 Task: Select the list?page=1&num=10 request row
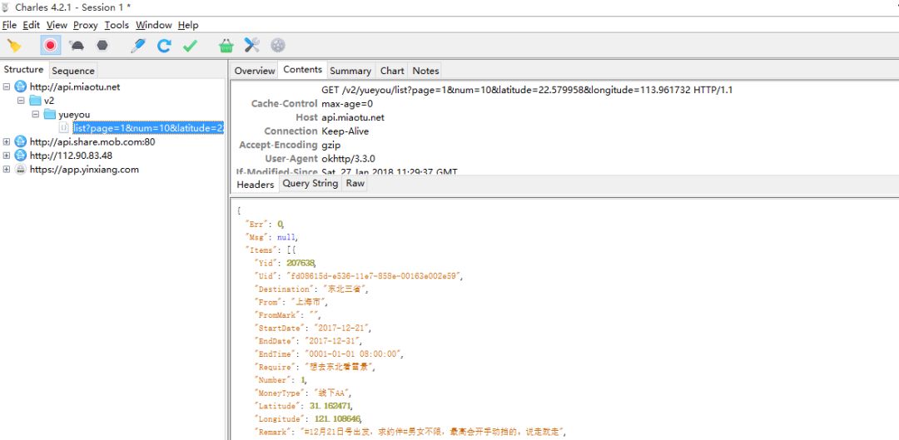coord(148,128)
